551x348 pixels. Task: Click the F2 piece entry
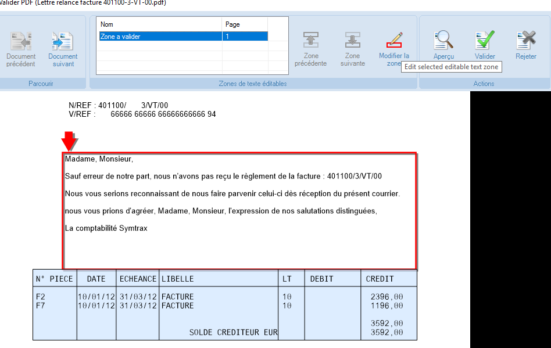point(41,297)
